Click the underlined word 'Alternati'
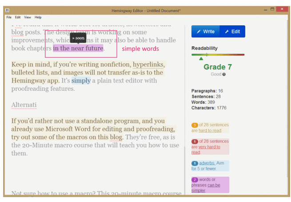Screen dimensions: 291x202 coord(24,105)
